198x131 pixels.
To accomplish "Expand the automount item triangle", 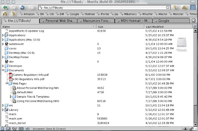I will coord(3,44).
